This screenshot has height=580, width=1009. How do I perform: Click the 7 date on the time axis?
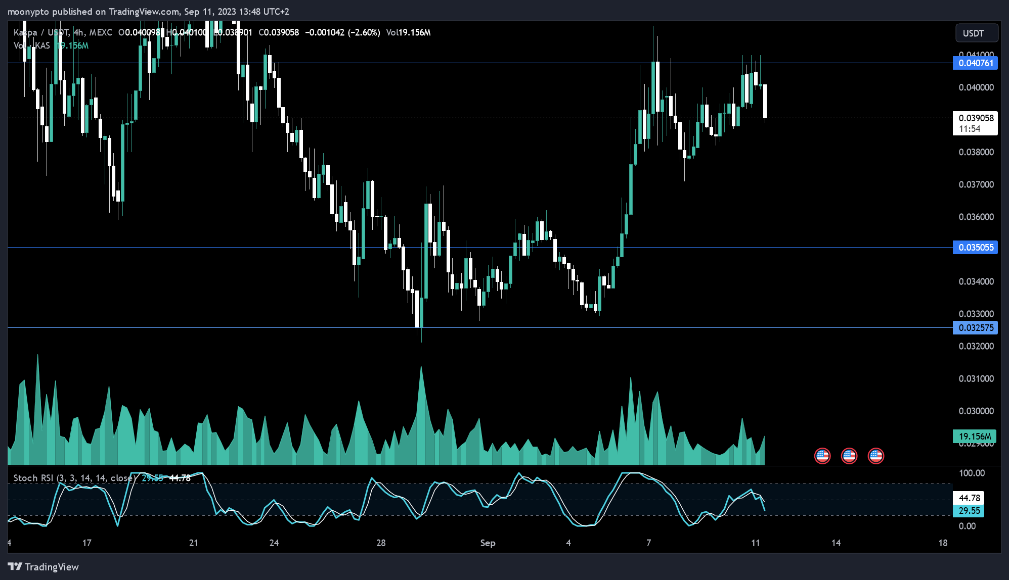point(648,543)
